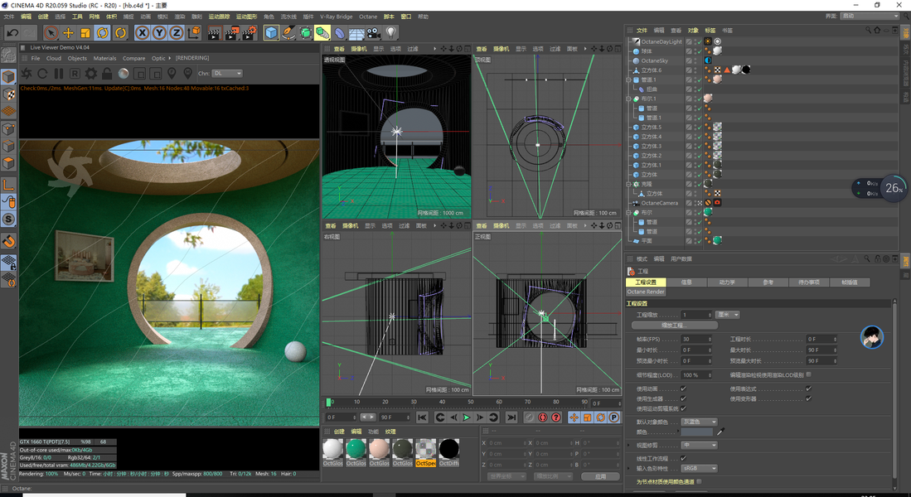Viewport: 911px width, 497px height.
Task: Select the Scale tool
Action: point(85,32)
